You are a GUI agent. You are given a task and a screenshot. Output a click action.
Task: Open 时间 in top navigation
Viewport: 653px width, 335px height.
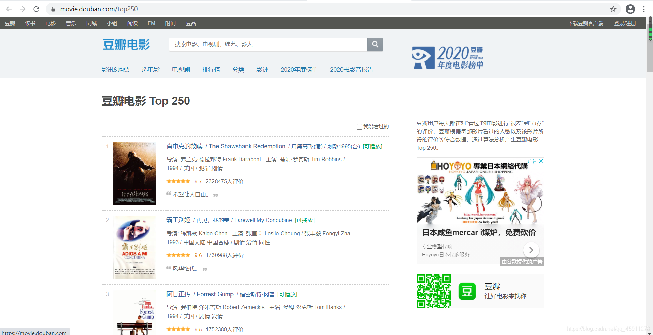pos(171,23)
